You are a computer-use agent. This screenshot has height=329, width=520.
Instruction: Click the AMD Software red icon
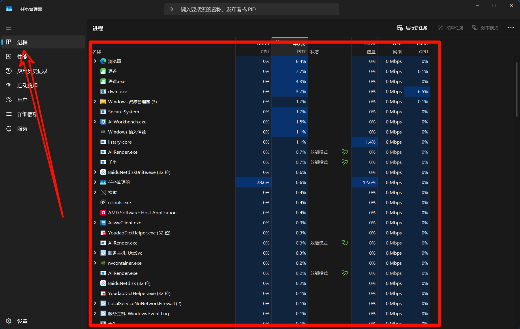[103, 213]
